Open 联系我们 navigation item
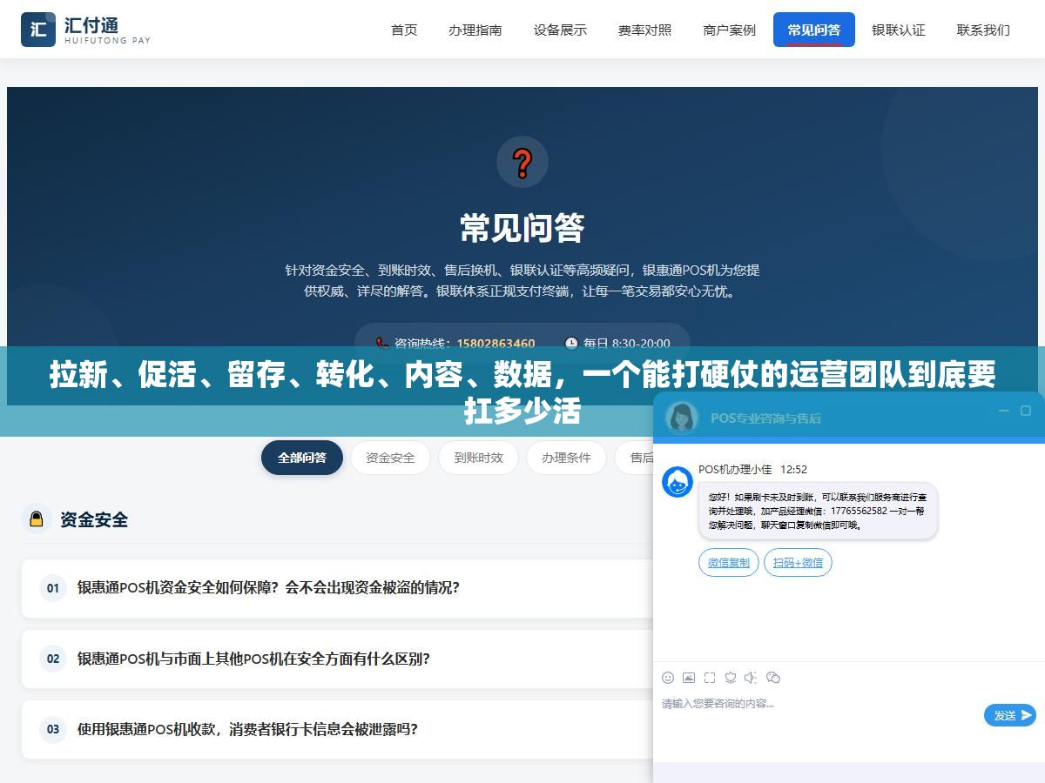1045x783 pixels. (x=983, y=30)
